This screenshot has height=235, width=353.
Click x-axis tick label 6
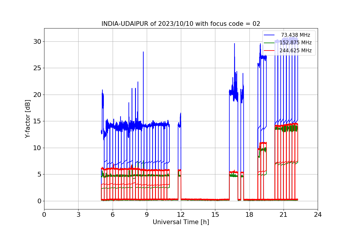pos(113,214)
